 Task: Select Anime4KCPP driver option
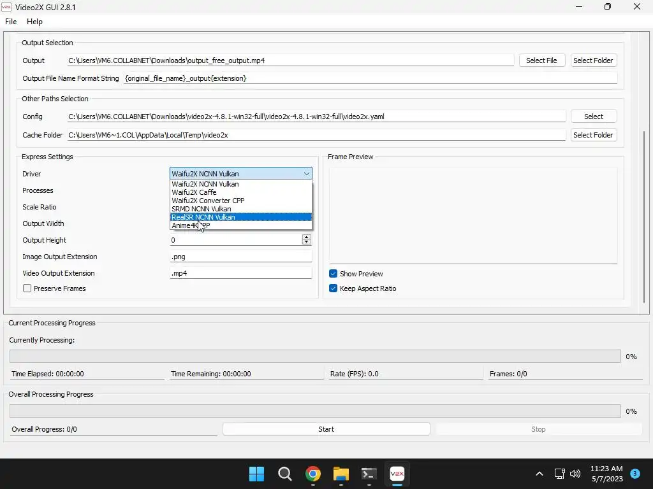click(x=241, y=225)
